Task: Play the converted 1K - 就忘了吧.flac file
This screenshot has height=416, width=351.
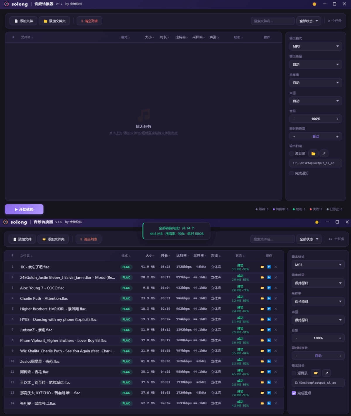Action: click(269, 267)
